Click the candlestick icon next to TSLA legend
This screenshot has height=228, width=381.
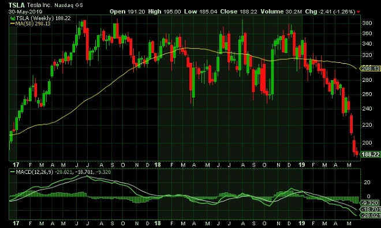tap(12, 18)
